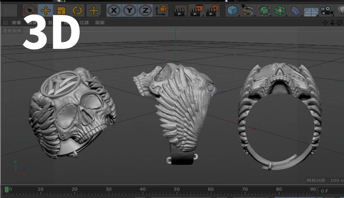This screenshot has width=344, height=198.
Task: Click the recent tool cross icon after Rotate
Action: point(94,10)
